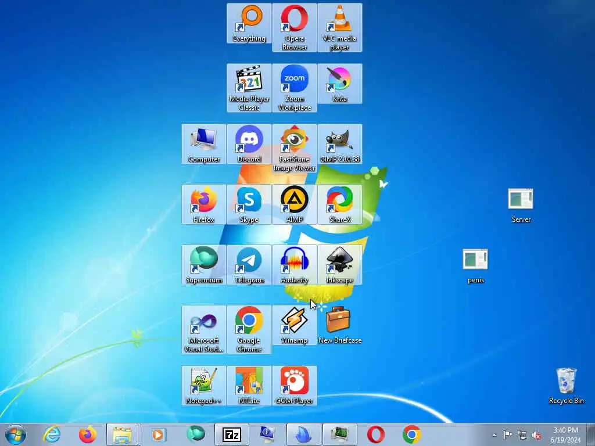Launch Opera from the taskbar
Screen dimensions: 595x446
pos(376,434)
